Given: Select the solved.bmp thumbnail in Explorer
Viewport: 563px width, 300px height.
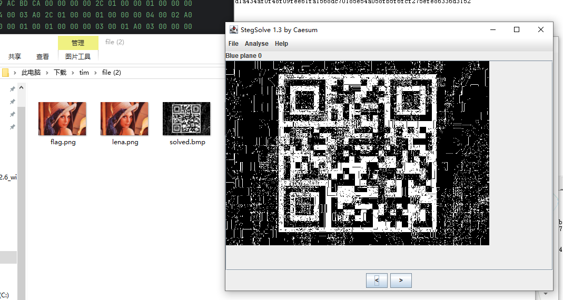Looking at the screenshot, I should [x=186, y=119].
